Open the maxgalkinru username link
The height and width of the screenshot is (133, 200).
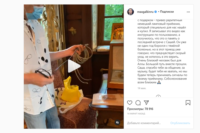tap(145, 12)
